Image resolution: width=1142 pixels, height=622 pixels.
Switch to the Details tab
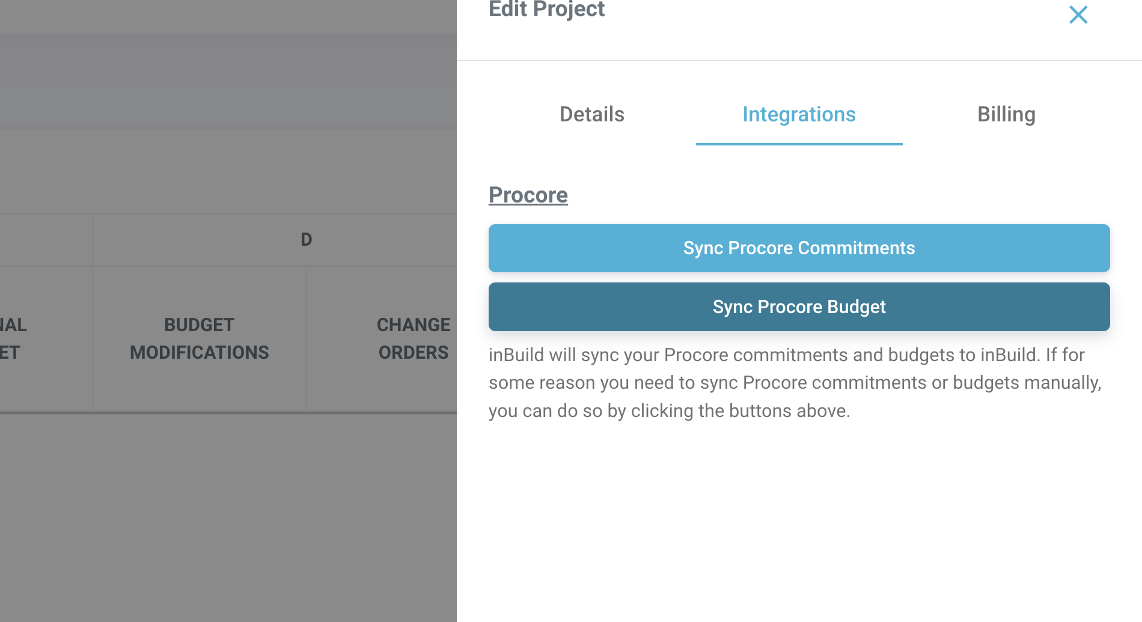(x=592, y=114)
